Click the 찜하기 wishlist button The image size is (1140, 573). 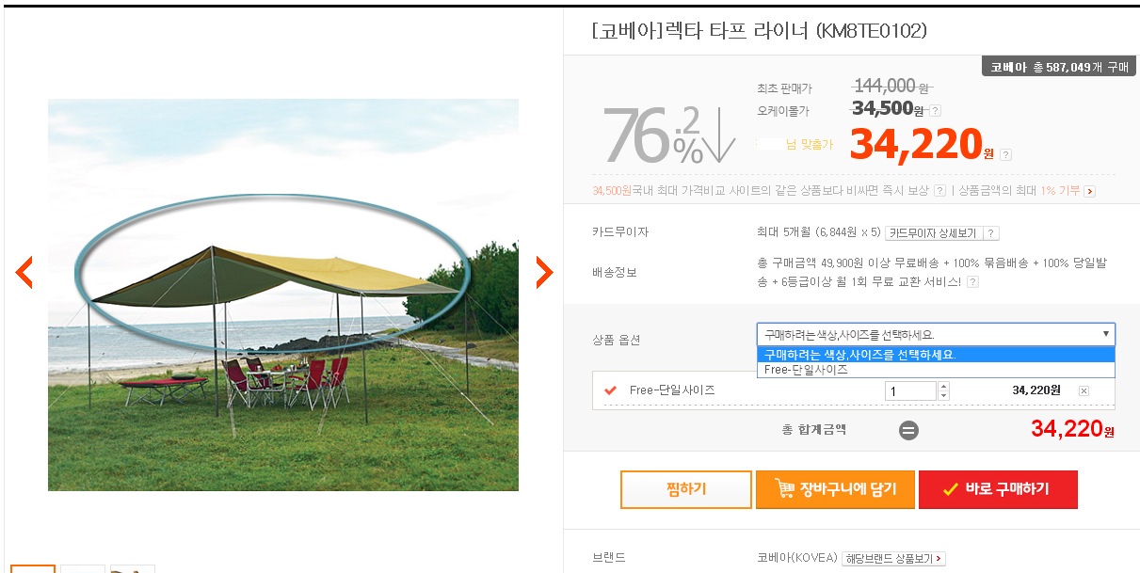(x=685, y=489)
